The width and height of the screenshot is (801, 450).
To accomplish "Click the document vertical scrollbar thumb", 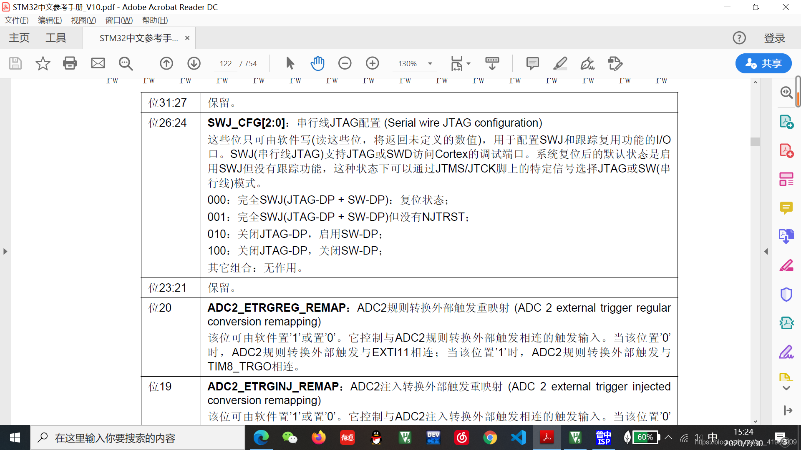I will pyautogui.click(x=755, y=142).
